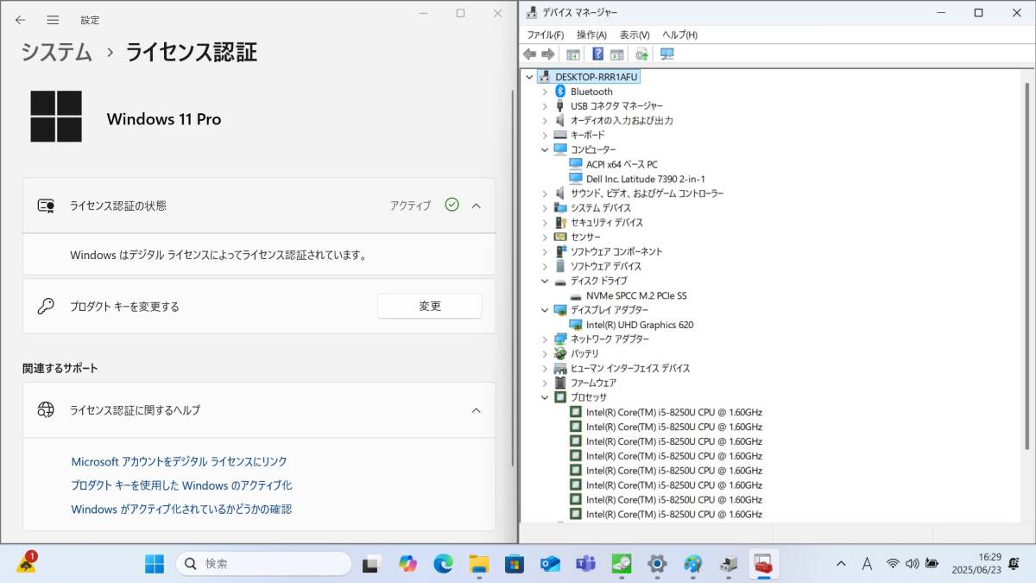Click the add drivers icon with green arrow

[641, 54]
